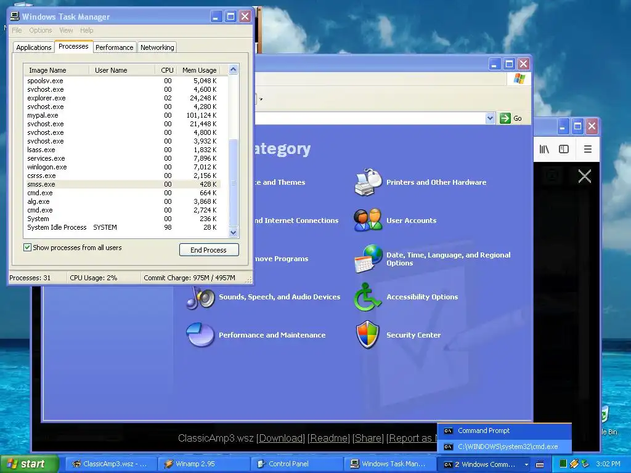Click the address bar field in Control Panel
Image resolution: width=631 pixels, height=473 pixels.
(x=370, y=118)
